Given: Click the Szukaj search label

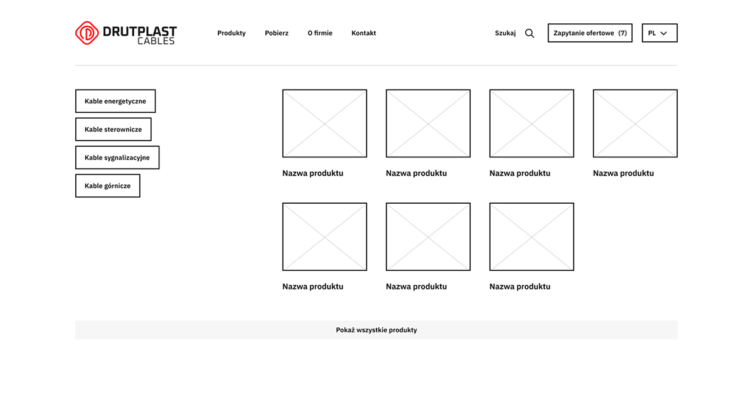Looking at the screenshot, I should [505, 33].
